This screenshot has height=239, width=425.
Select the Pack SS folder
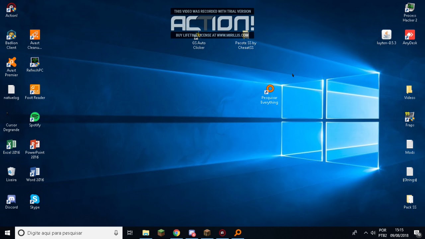[x=410, y=201]
